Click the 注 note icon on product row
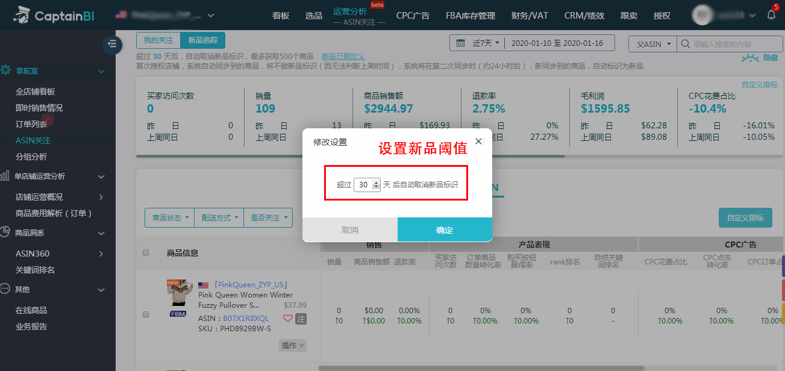 pyautogui.click(x=301, y=319)
